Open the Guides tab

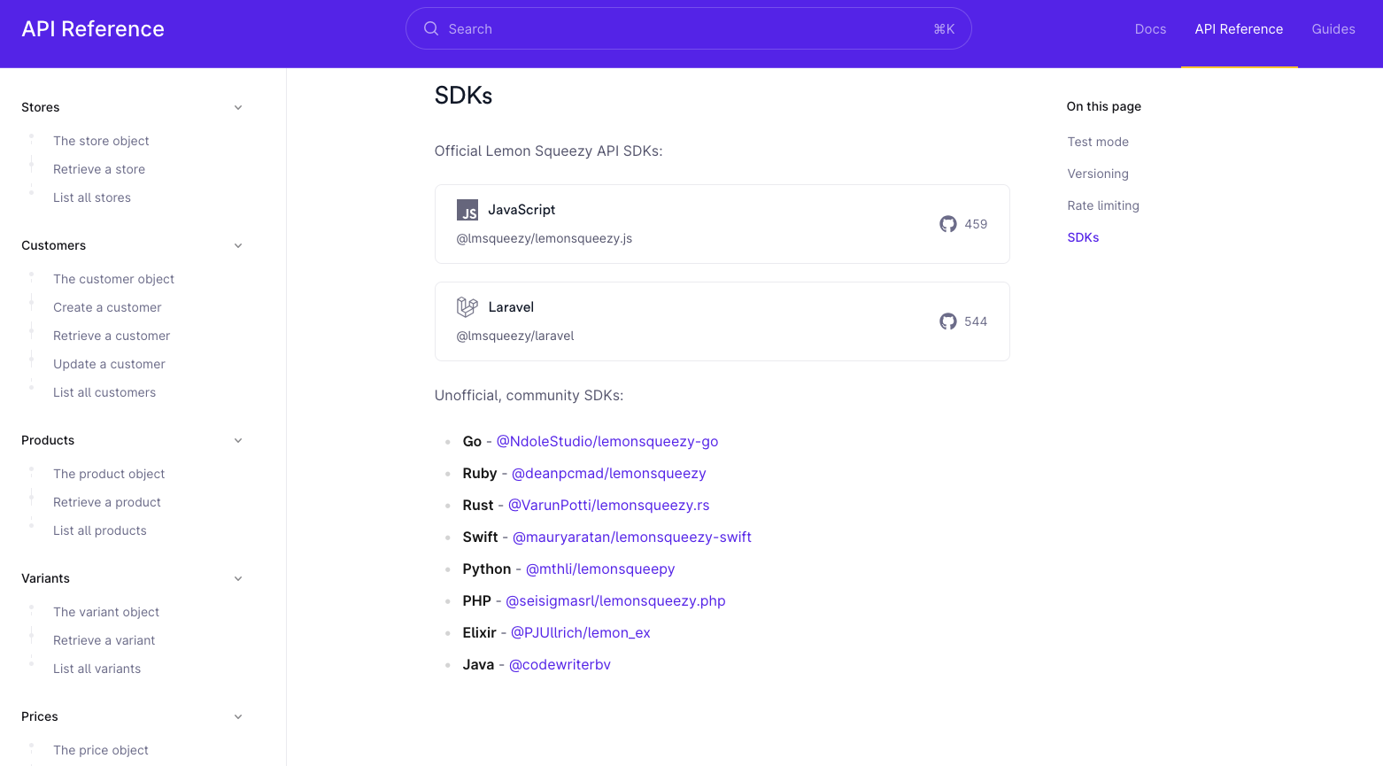click(1333, 29)
